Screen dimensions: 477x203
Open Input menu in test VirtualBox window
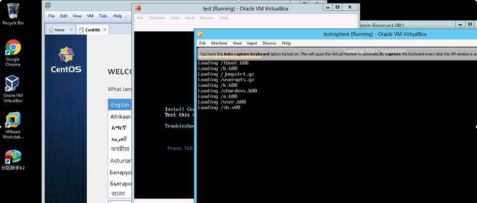(189, 18)
